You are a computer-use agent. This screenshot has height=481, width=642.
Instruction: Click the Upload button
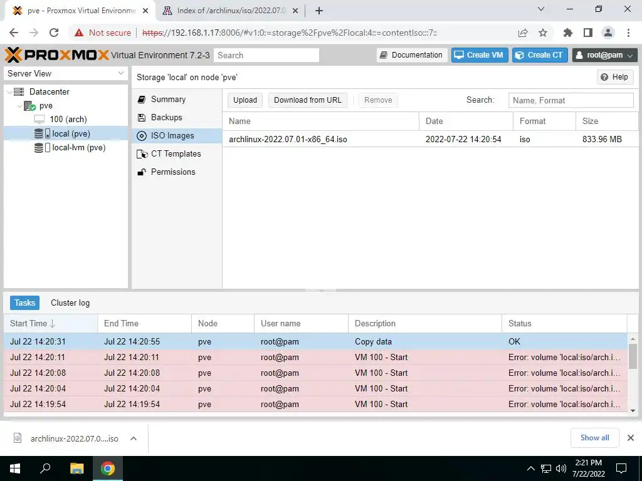tap(245, 100)
